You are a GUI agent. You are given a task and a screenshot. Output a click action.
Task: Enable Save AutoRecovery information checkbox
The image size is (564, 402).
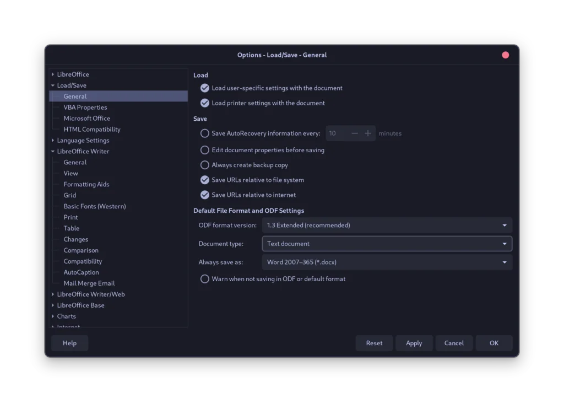205,133
